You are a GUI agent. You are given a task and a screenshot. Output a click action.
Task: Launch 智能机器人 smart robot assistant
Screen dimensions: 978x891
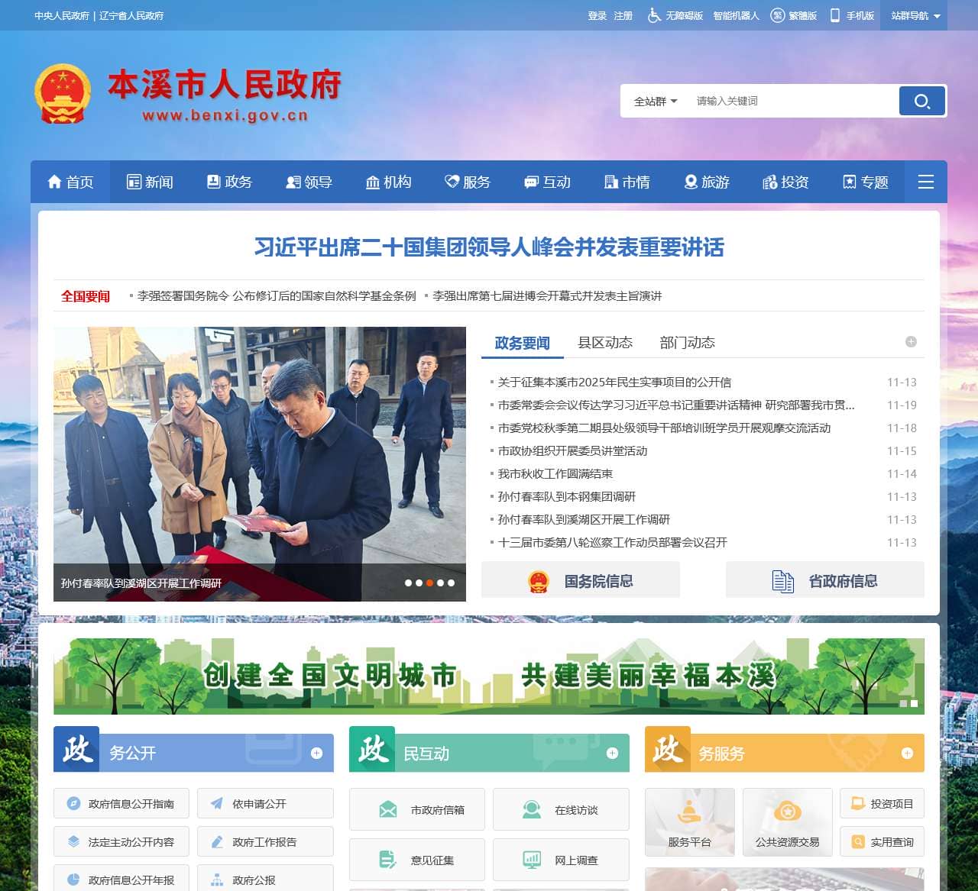point(735,15)
